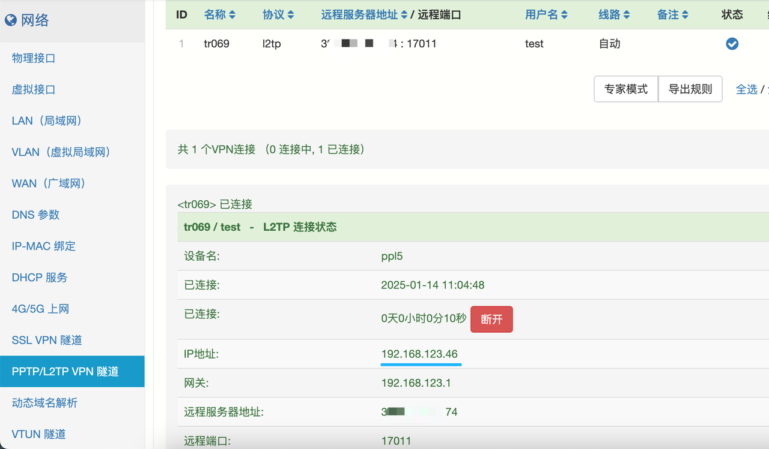Click the 导出规则 button
Viewport: 769px width, 449px height.
(690, 89)
